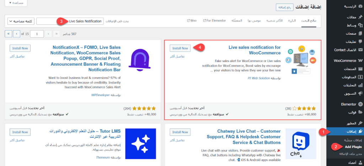The height and width of the screenshot is (166, 364).
Task: Click the plugin search input field
Action: 70,21
